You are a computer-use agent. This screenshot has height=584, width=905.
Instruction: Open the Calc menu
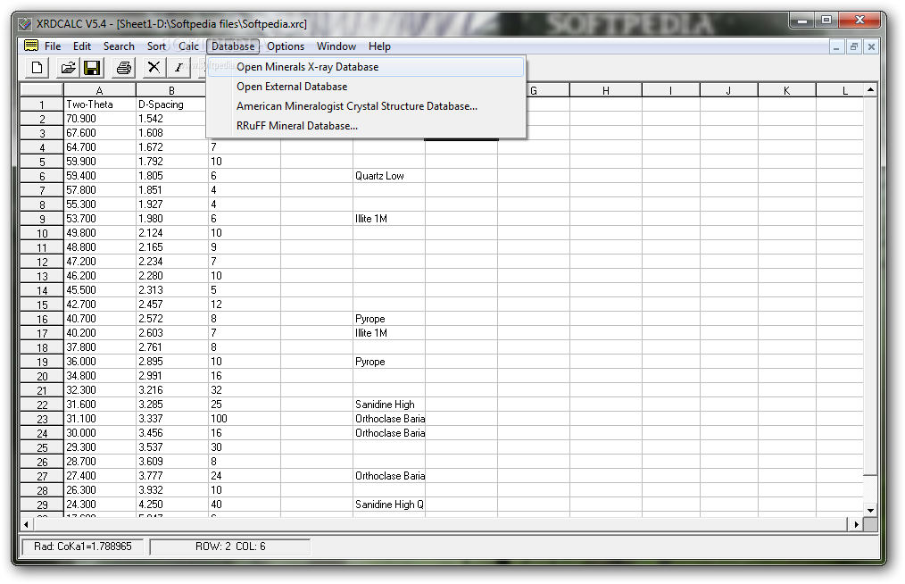coord(188,46)
